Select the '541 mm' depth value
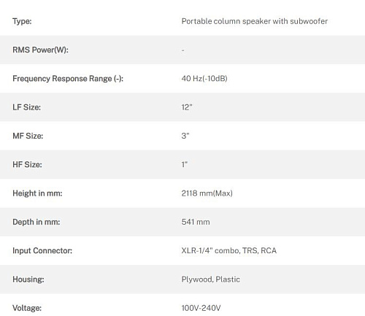The height and width of the screenshot is (316, 365). point(196,222)
